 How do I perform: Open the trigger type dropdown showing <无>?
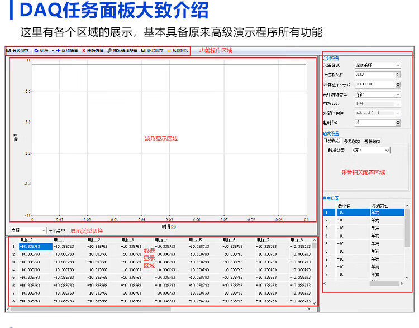coord(387,151)
